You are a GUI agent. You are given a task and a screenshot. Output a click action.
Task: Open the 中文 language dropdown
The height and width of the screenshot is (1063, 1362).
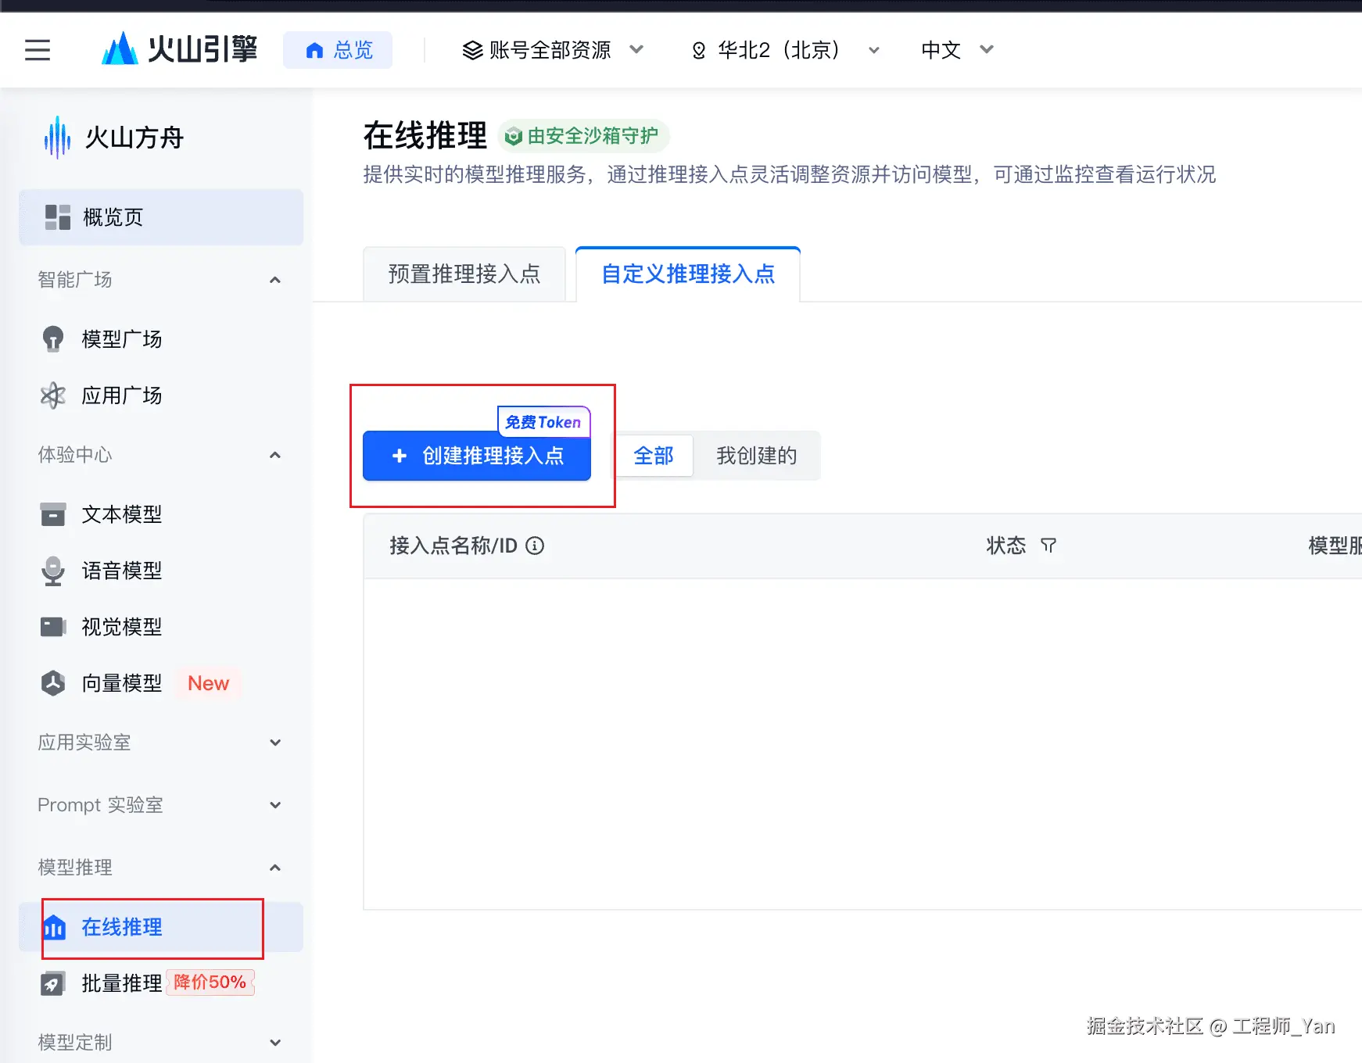click(958, 50)
